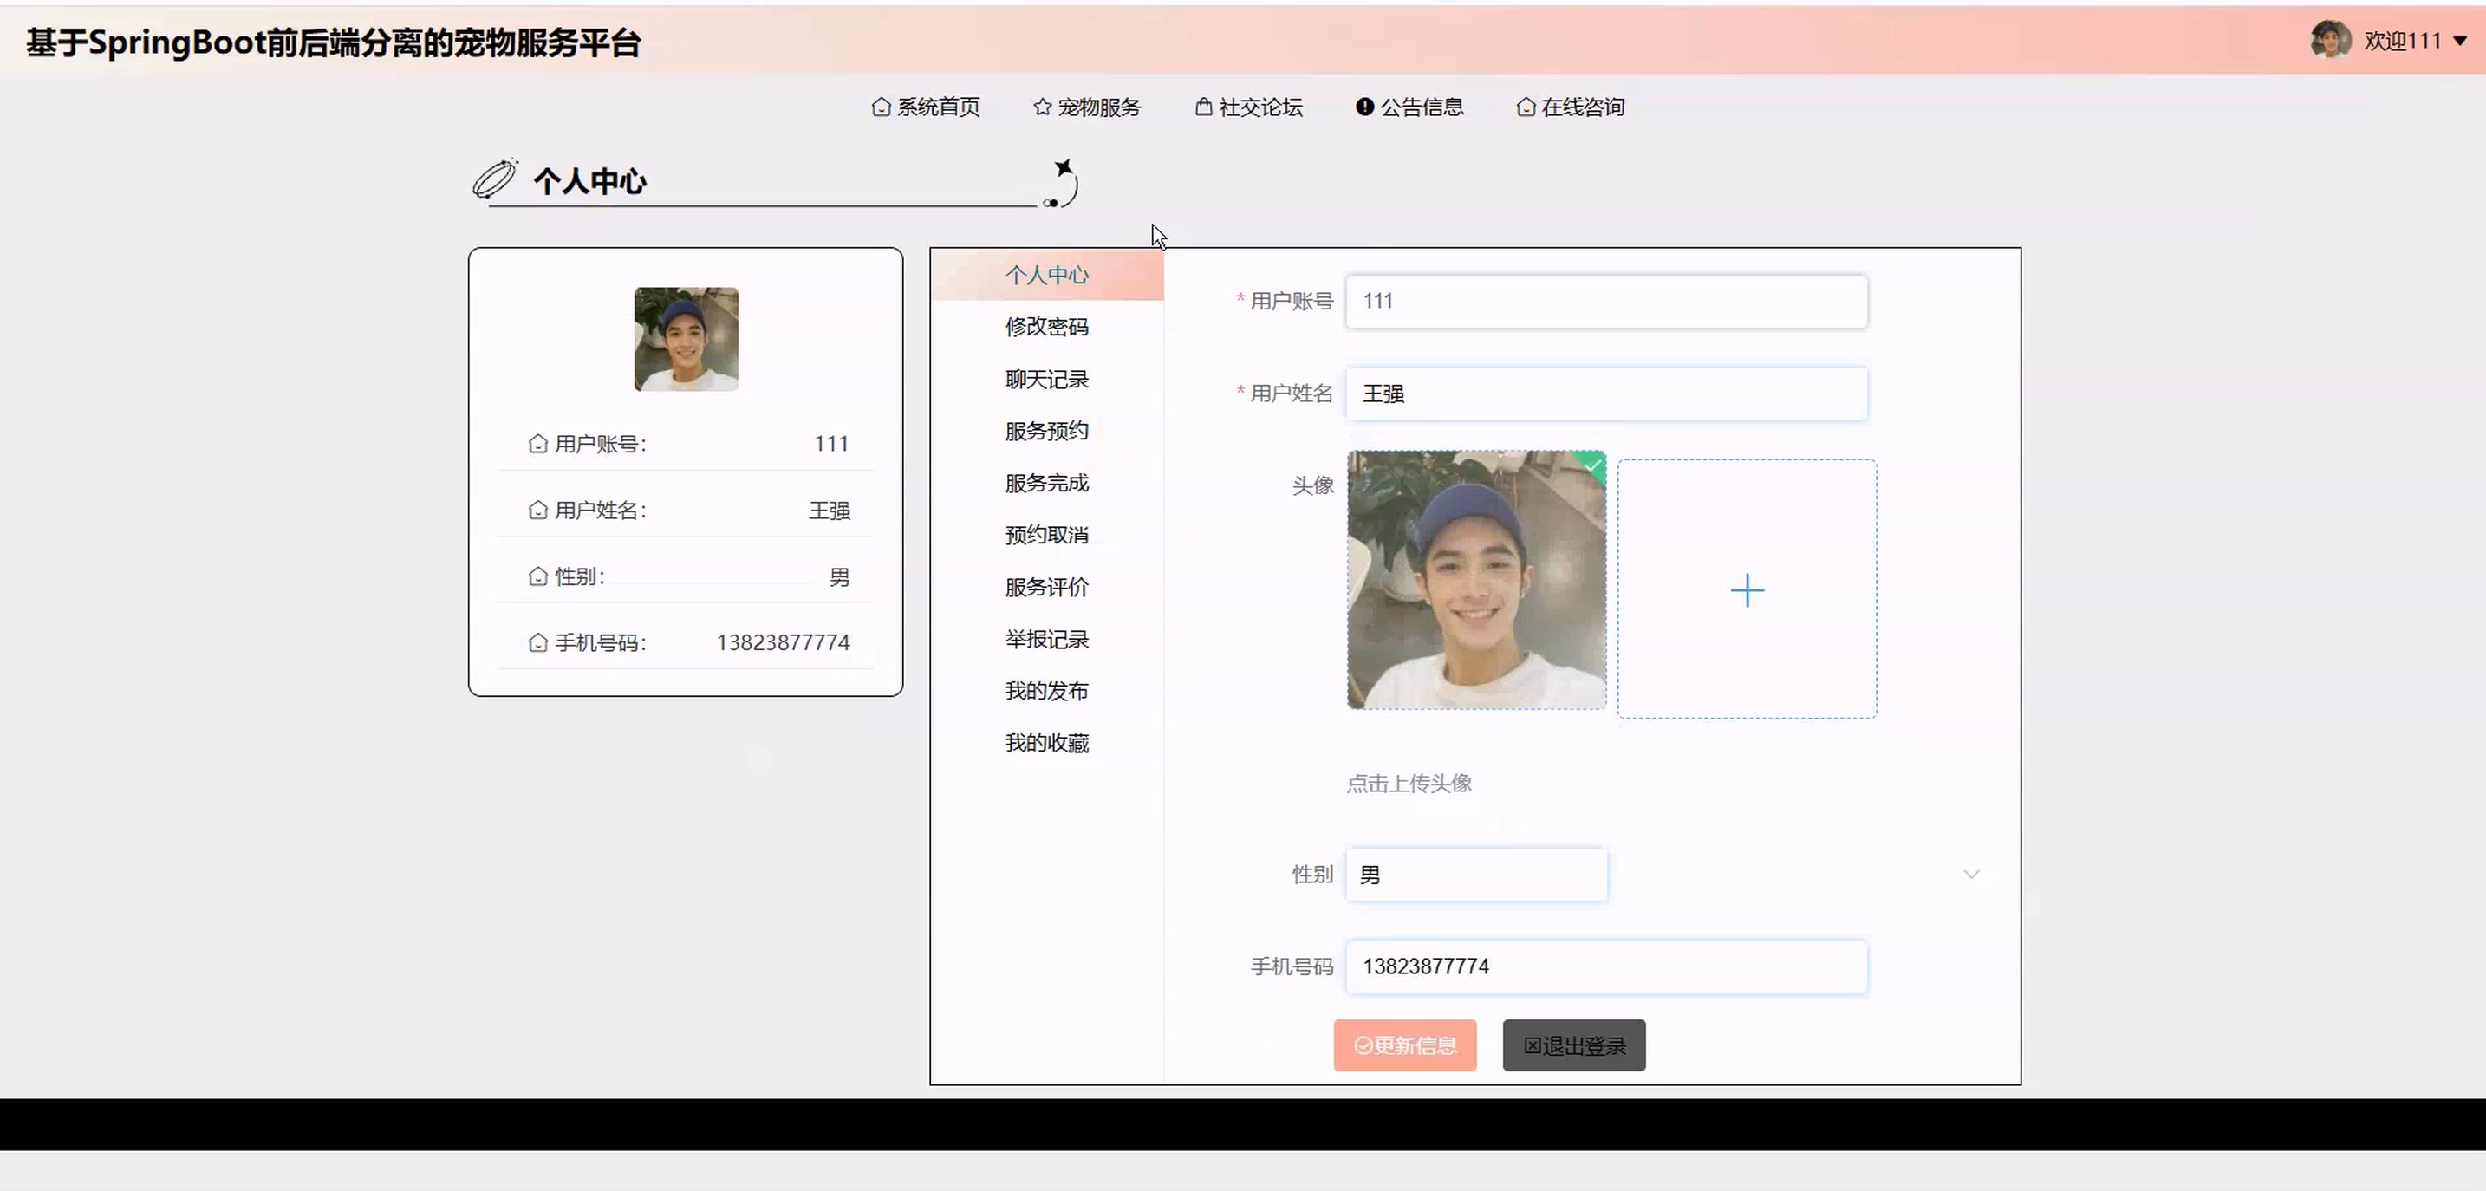
Task: Open the 服务预约 sidebar tab
Action: pos(1046,432)
